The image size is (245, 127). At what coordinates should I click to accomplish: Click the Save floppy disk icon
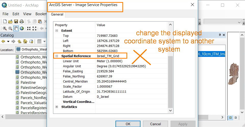point(16,21)
